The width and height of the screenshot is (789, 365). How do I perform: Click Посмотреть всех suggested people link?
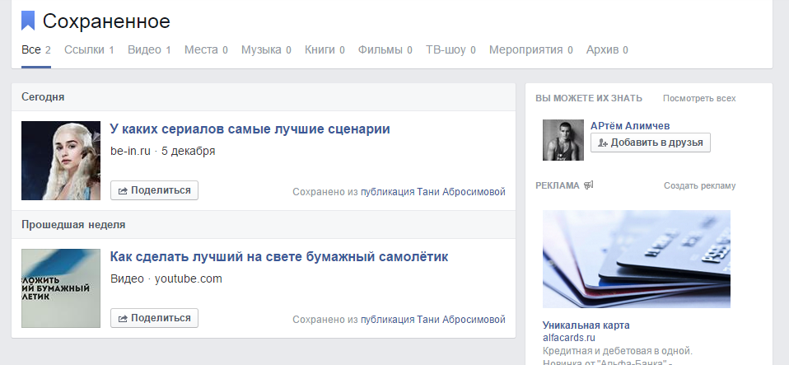click(x=699, y=98)
